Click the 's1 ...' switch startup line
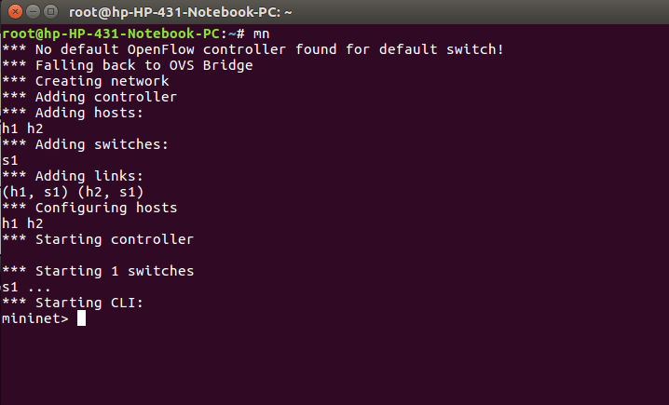The image size is (669, 405). coord(26,287)
